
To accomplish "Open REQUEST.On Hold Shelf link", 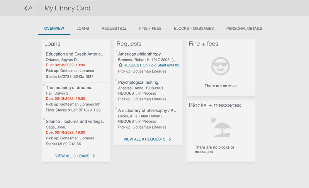I will click(151, 65).
